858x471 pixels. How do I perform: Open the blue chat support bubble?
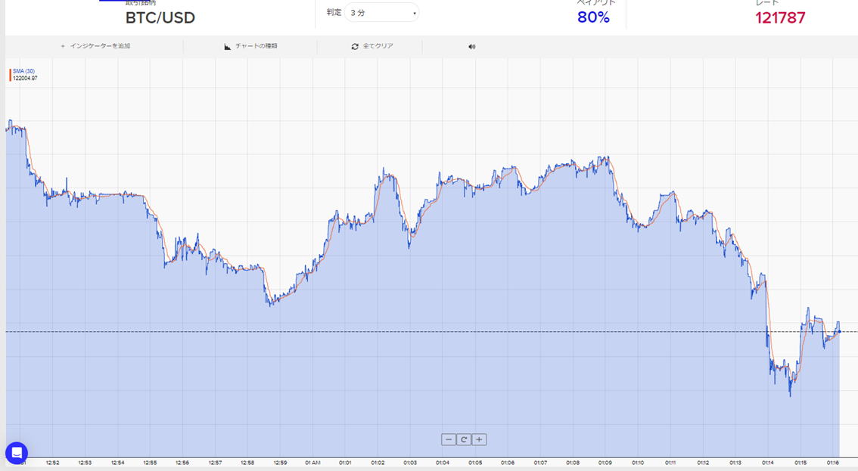(x=17, y=453)
